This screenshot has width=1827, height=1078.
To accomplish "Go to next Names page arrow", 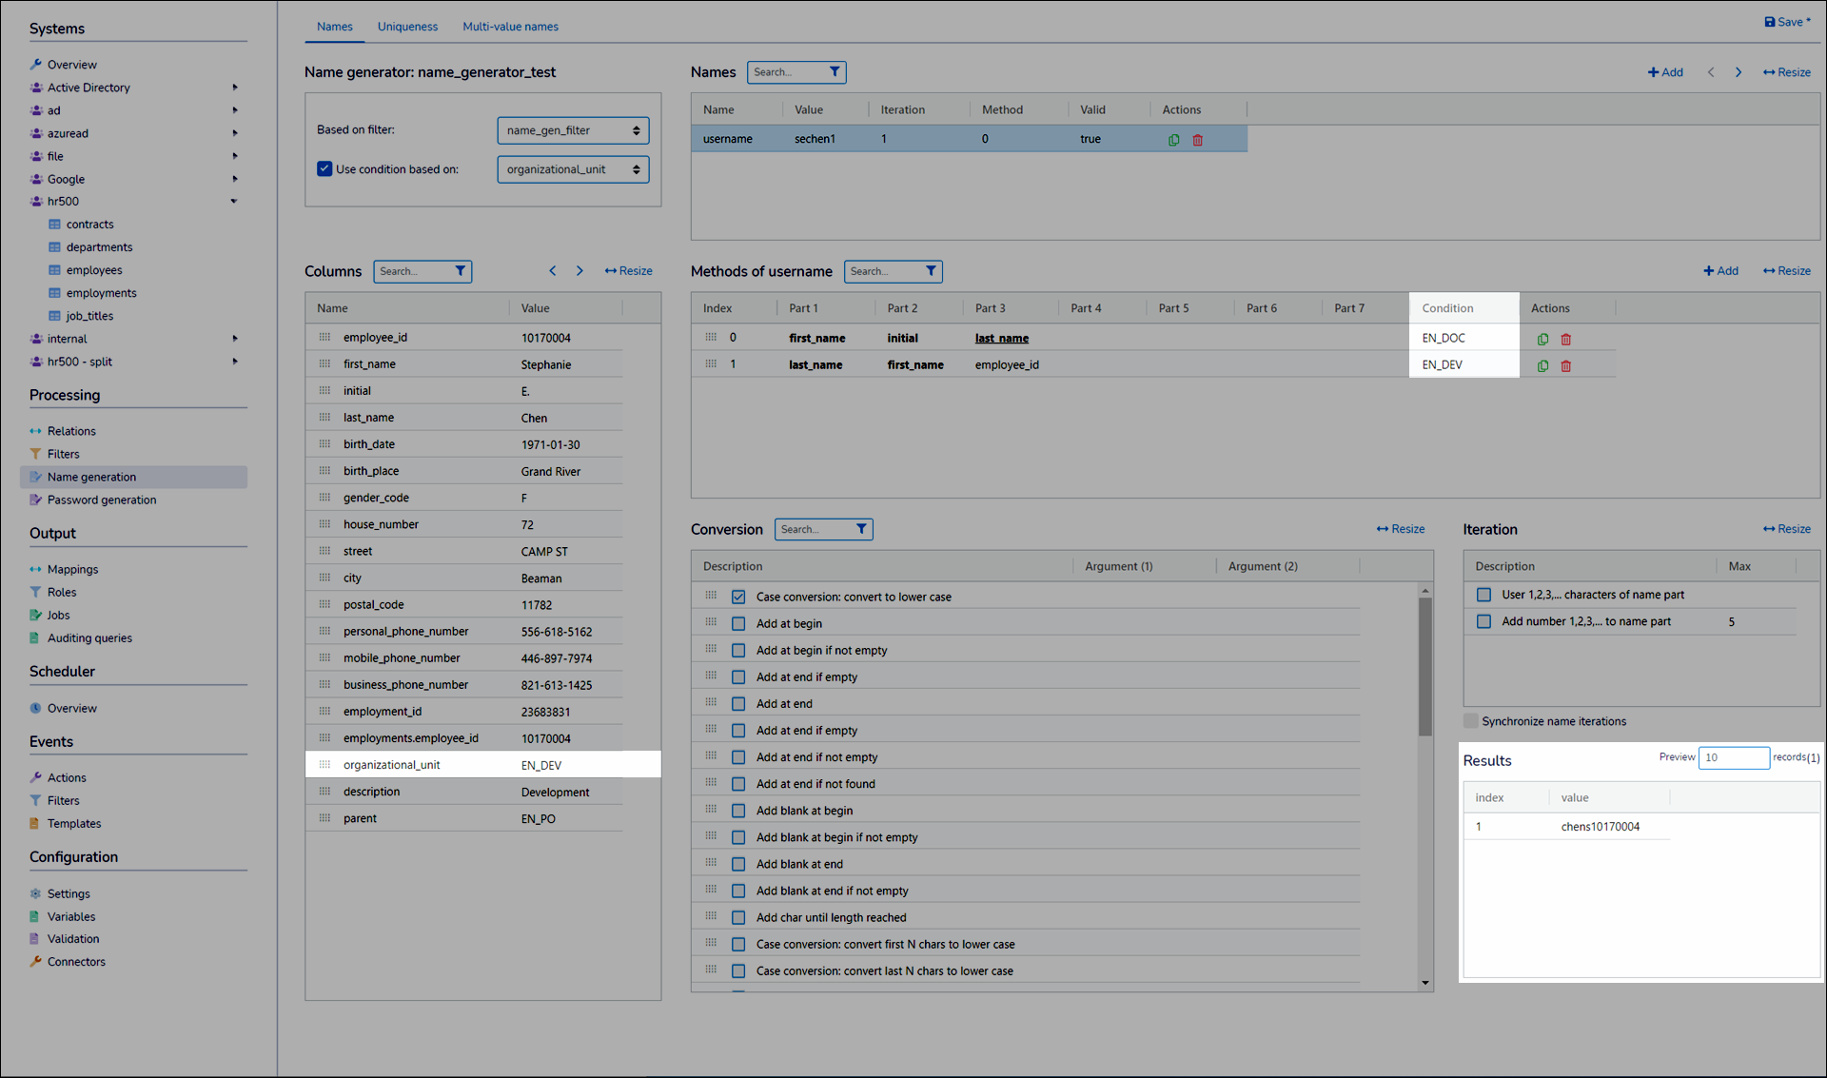I will 1738,72.
